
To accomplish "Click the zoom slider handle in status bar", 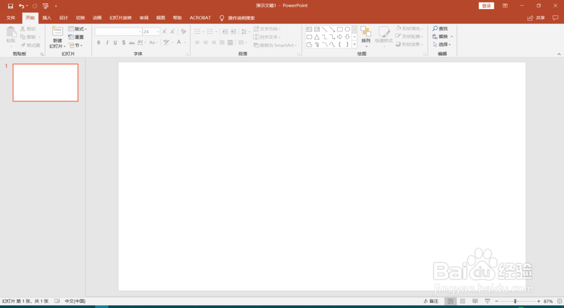I will pyautogui.click(x=515, y=301).
